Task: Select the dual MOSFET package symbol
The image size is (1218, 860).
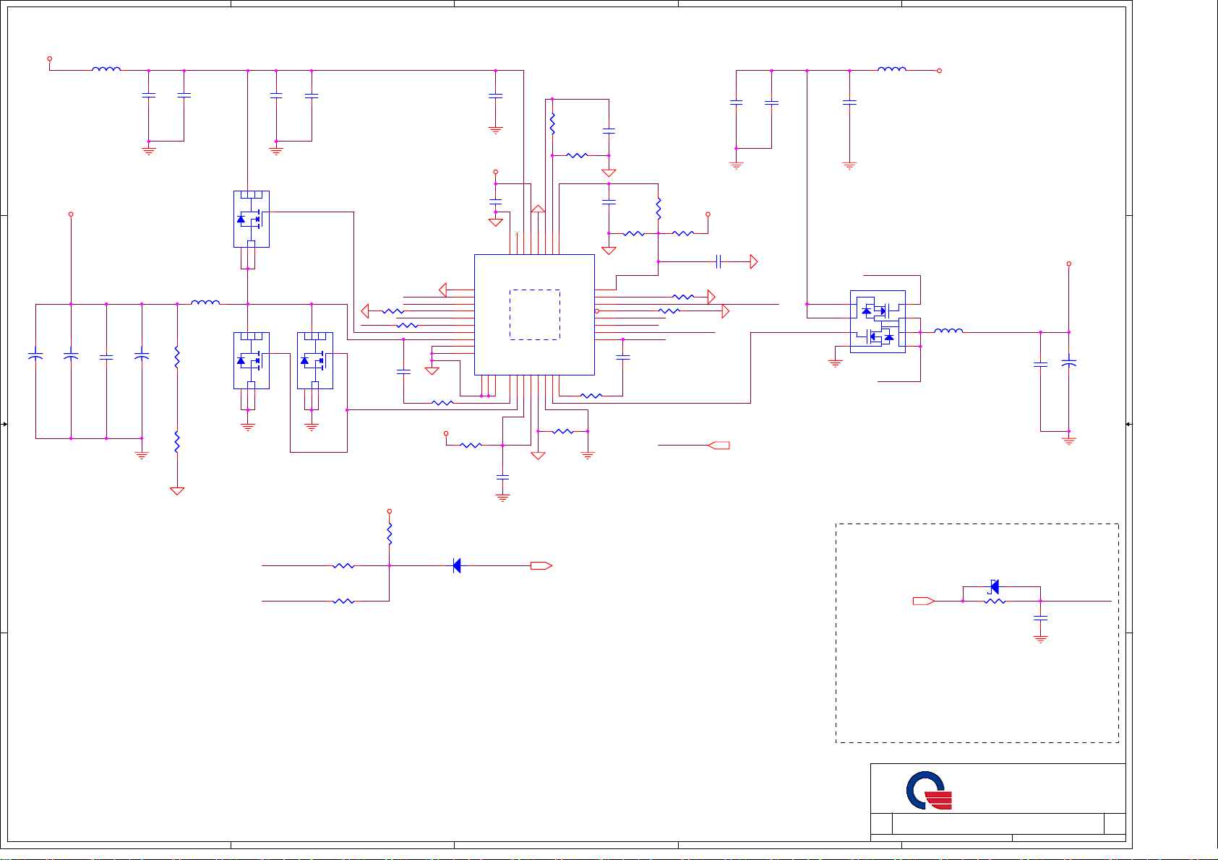Action: coord(878,321)
